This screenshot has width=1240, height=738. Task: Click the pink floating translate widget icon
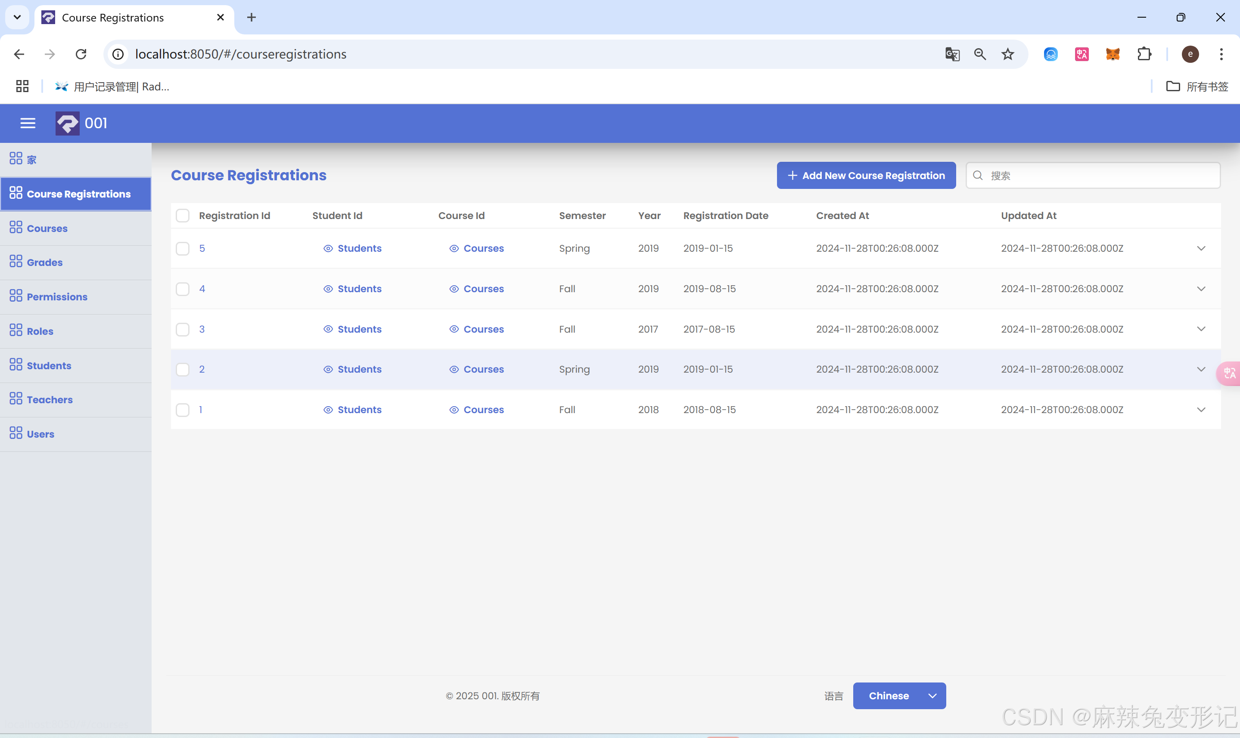[x=1229, y=373]
